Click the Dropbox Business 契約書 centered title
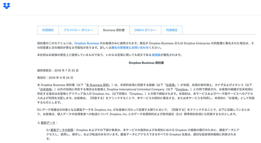261x143 pixels. pyautogui.click(x=146, y=62)
